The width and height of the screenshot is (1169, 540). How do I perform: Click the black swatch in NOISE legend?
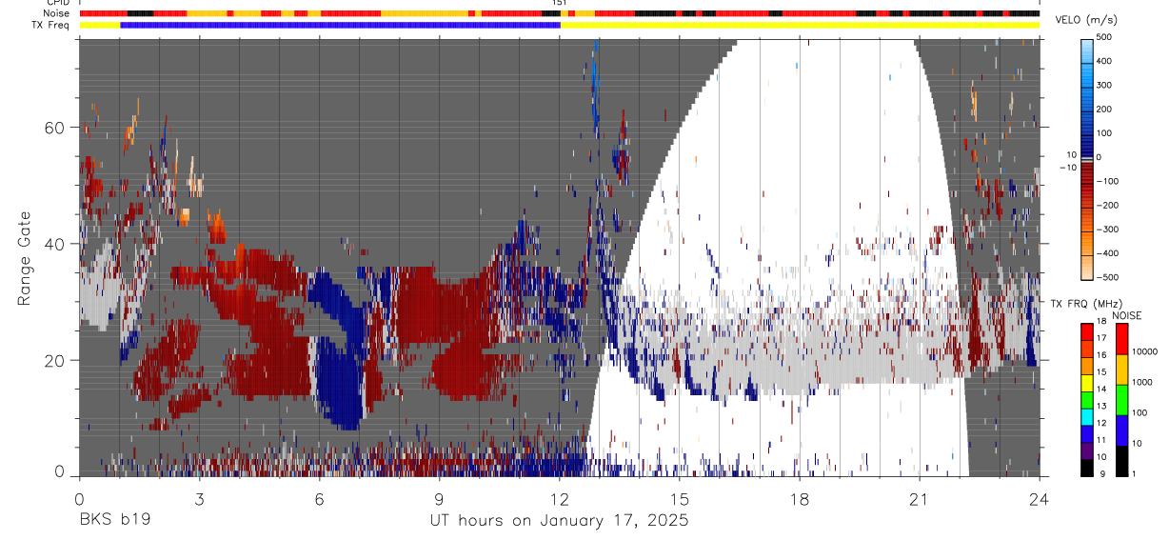(x=1121, y=461)
